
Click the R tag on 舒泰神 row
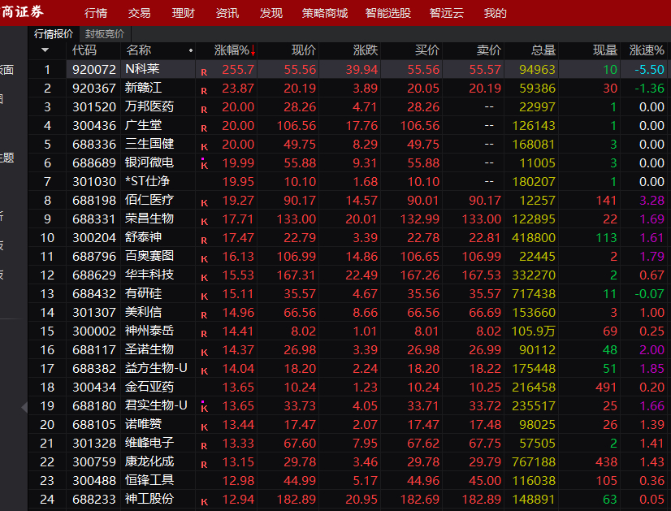204,240
